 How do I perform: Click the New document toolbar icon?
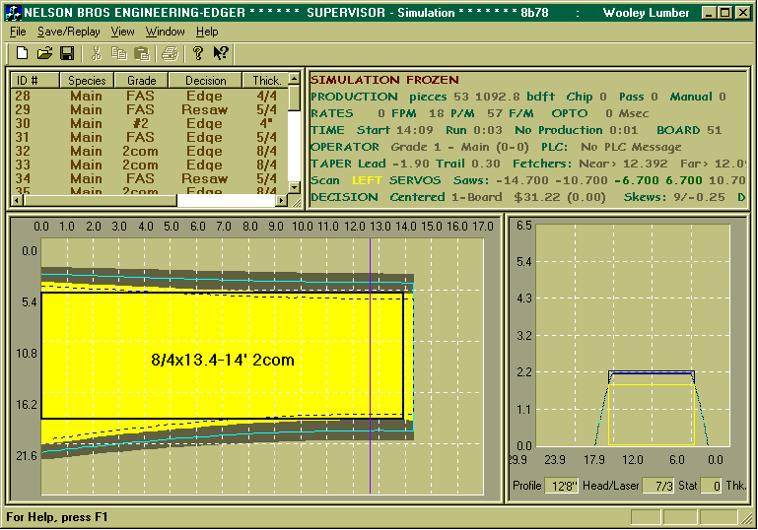(x=23, y=52)
